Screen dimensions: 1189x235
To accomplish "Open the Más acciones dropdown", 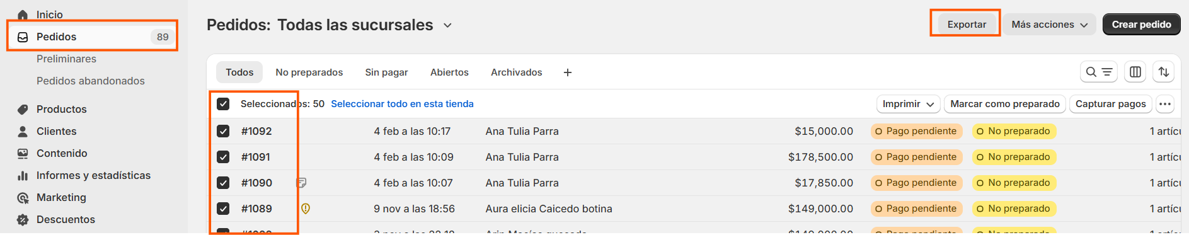I will 1049,25.
